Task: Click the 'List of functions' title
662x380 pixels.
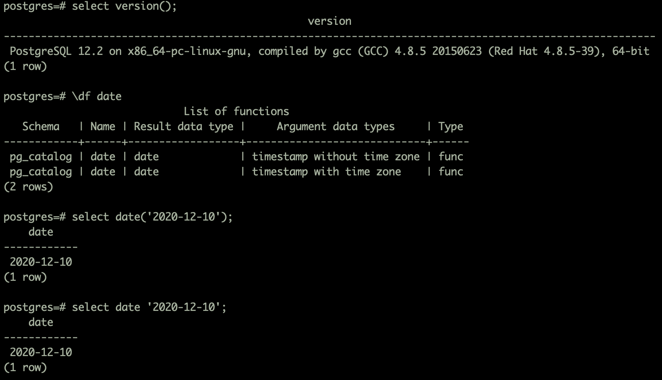Action: click(x=236, y=112)
